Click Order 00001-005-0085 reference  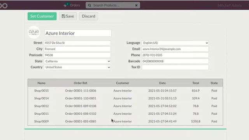81,121
